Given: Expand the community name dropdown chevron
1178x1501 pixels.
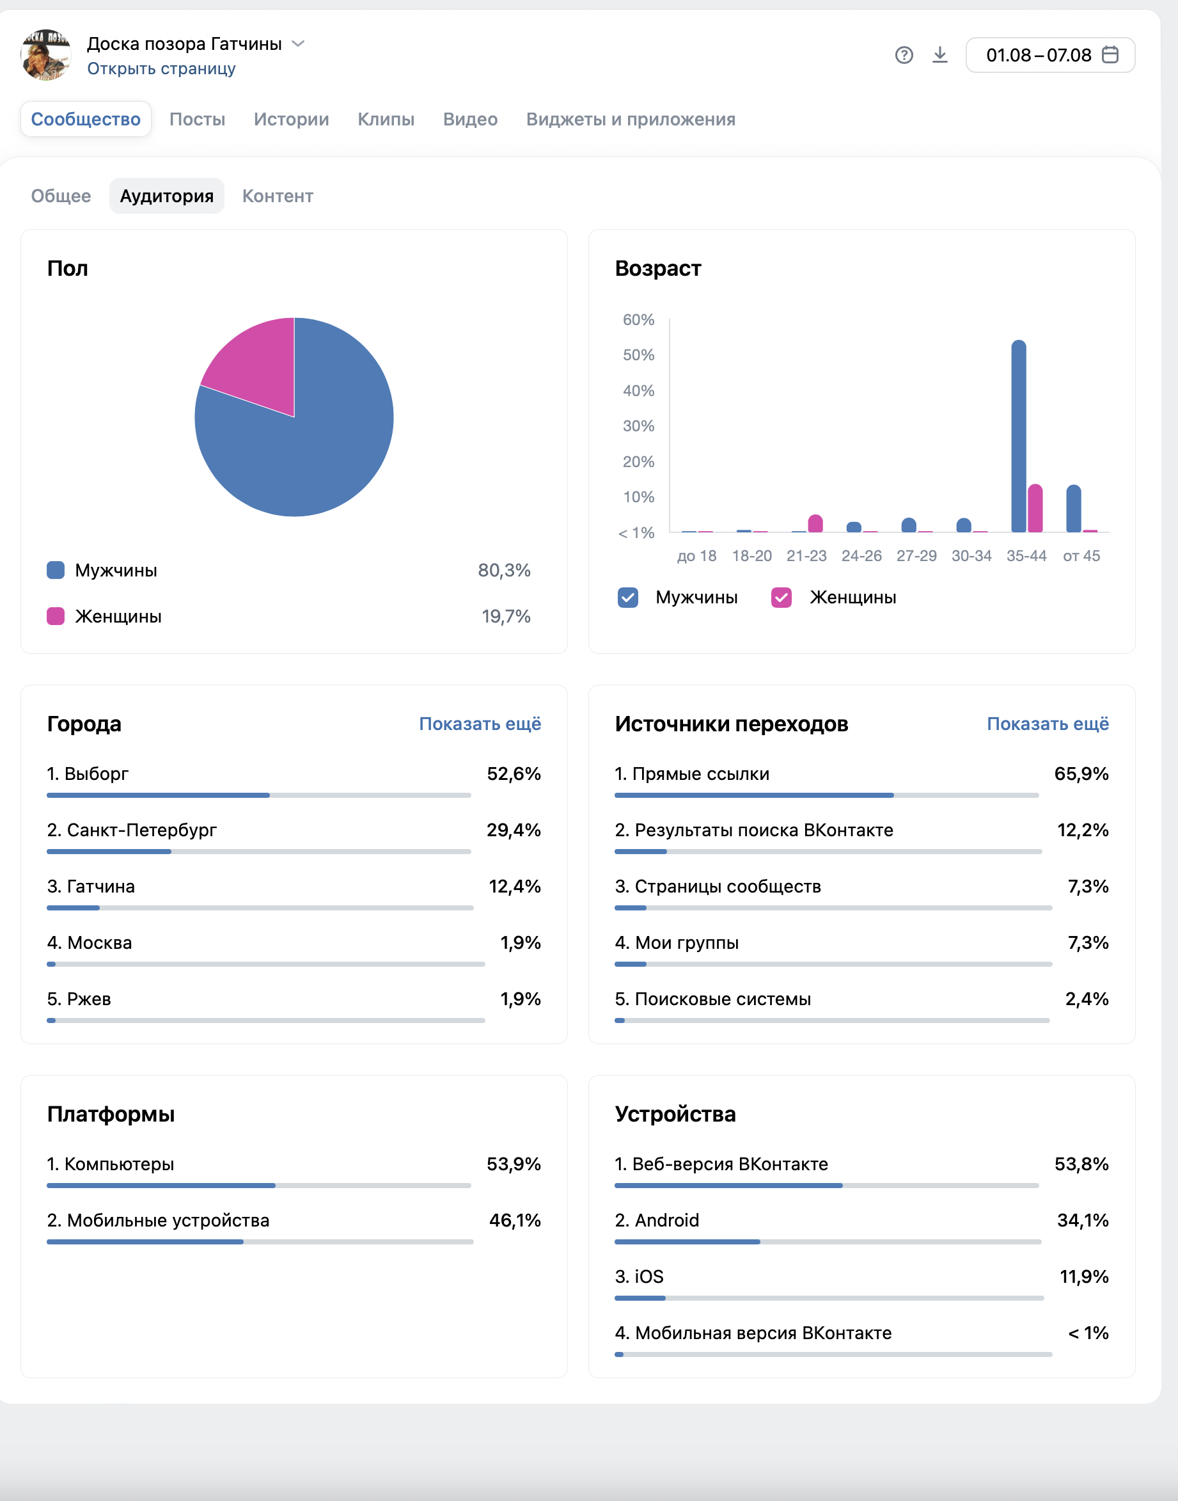Looking at the screenshot, I should [298, 44].
